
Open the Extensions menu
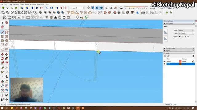tap(41, 4)
